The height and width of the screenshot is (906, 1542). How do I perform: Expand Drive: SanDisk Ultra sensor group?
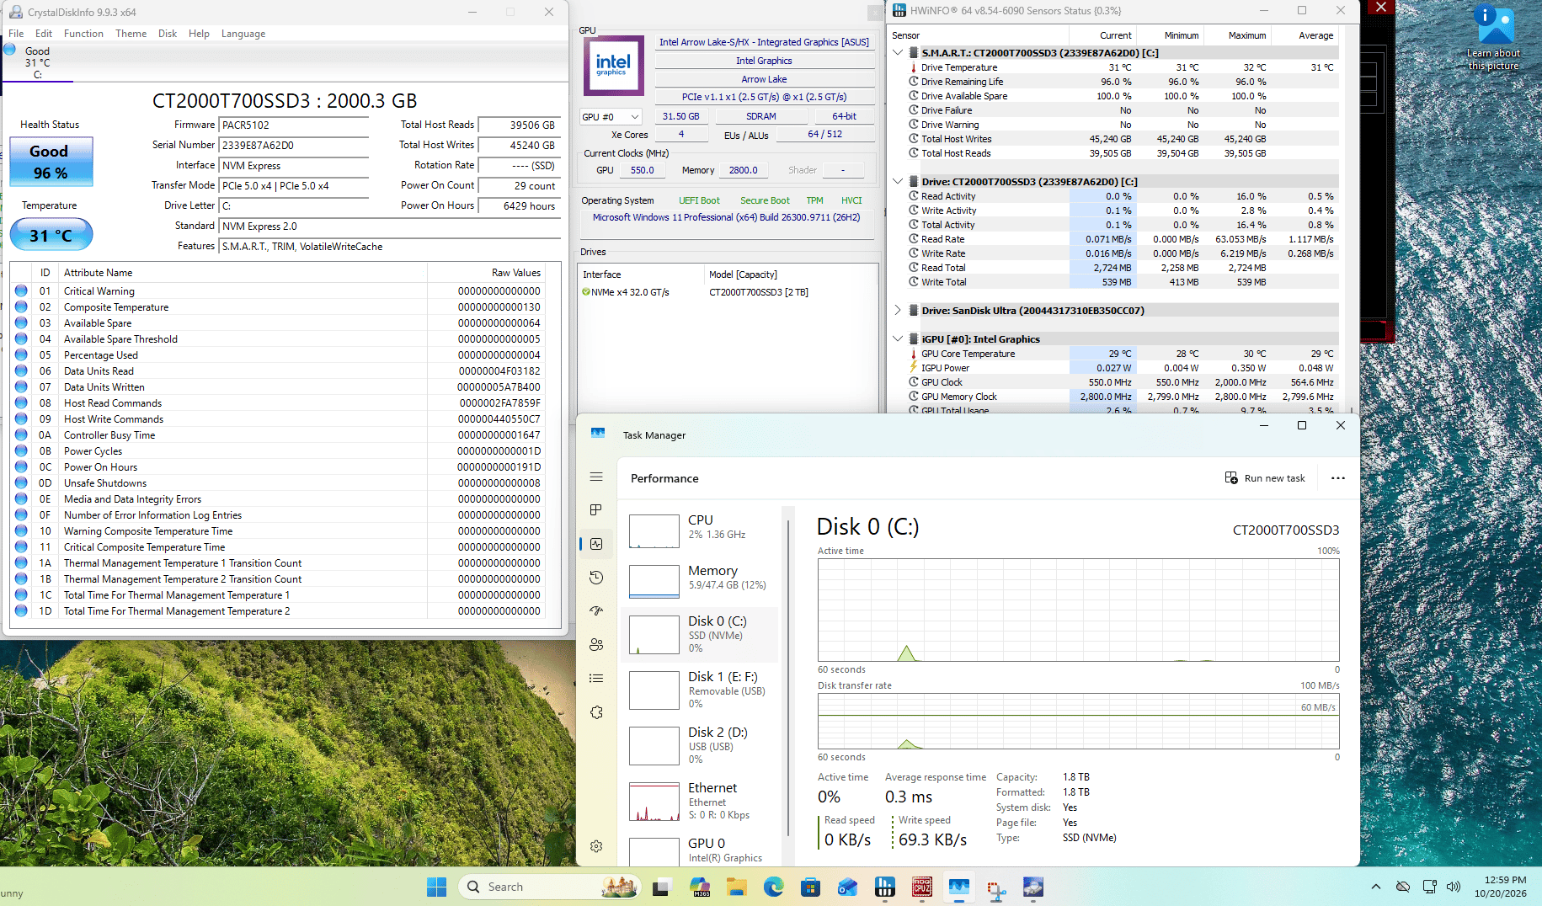898,310
